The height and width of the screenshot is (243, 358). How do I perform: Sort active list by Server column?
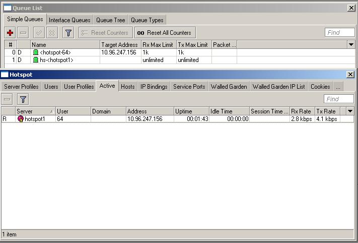pos(35,111)
